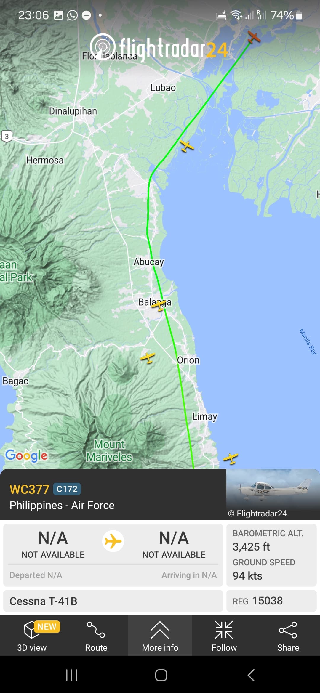
Task: Open the 3D view
Action: click(x=32, y=636)
